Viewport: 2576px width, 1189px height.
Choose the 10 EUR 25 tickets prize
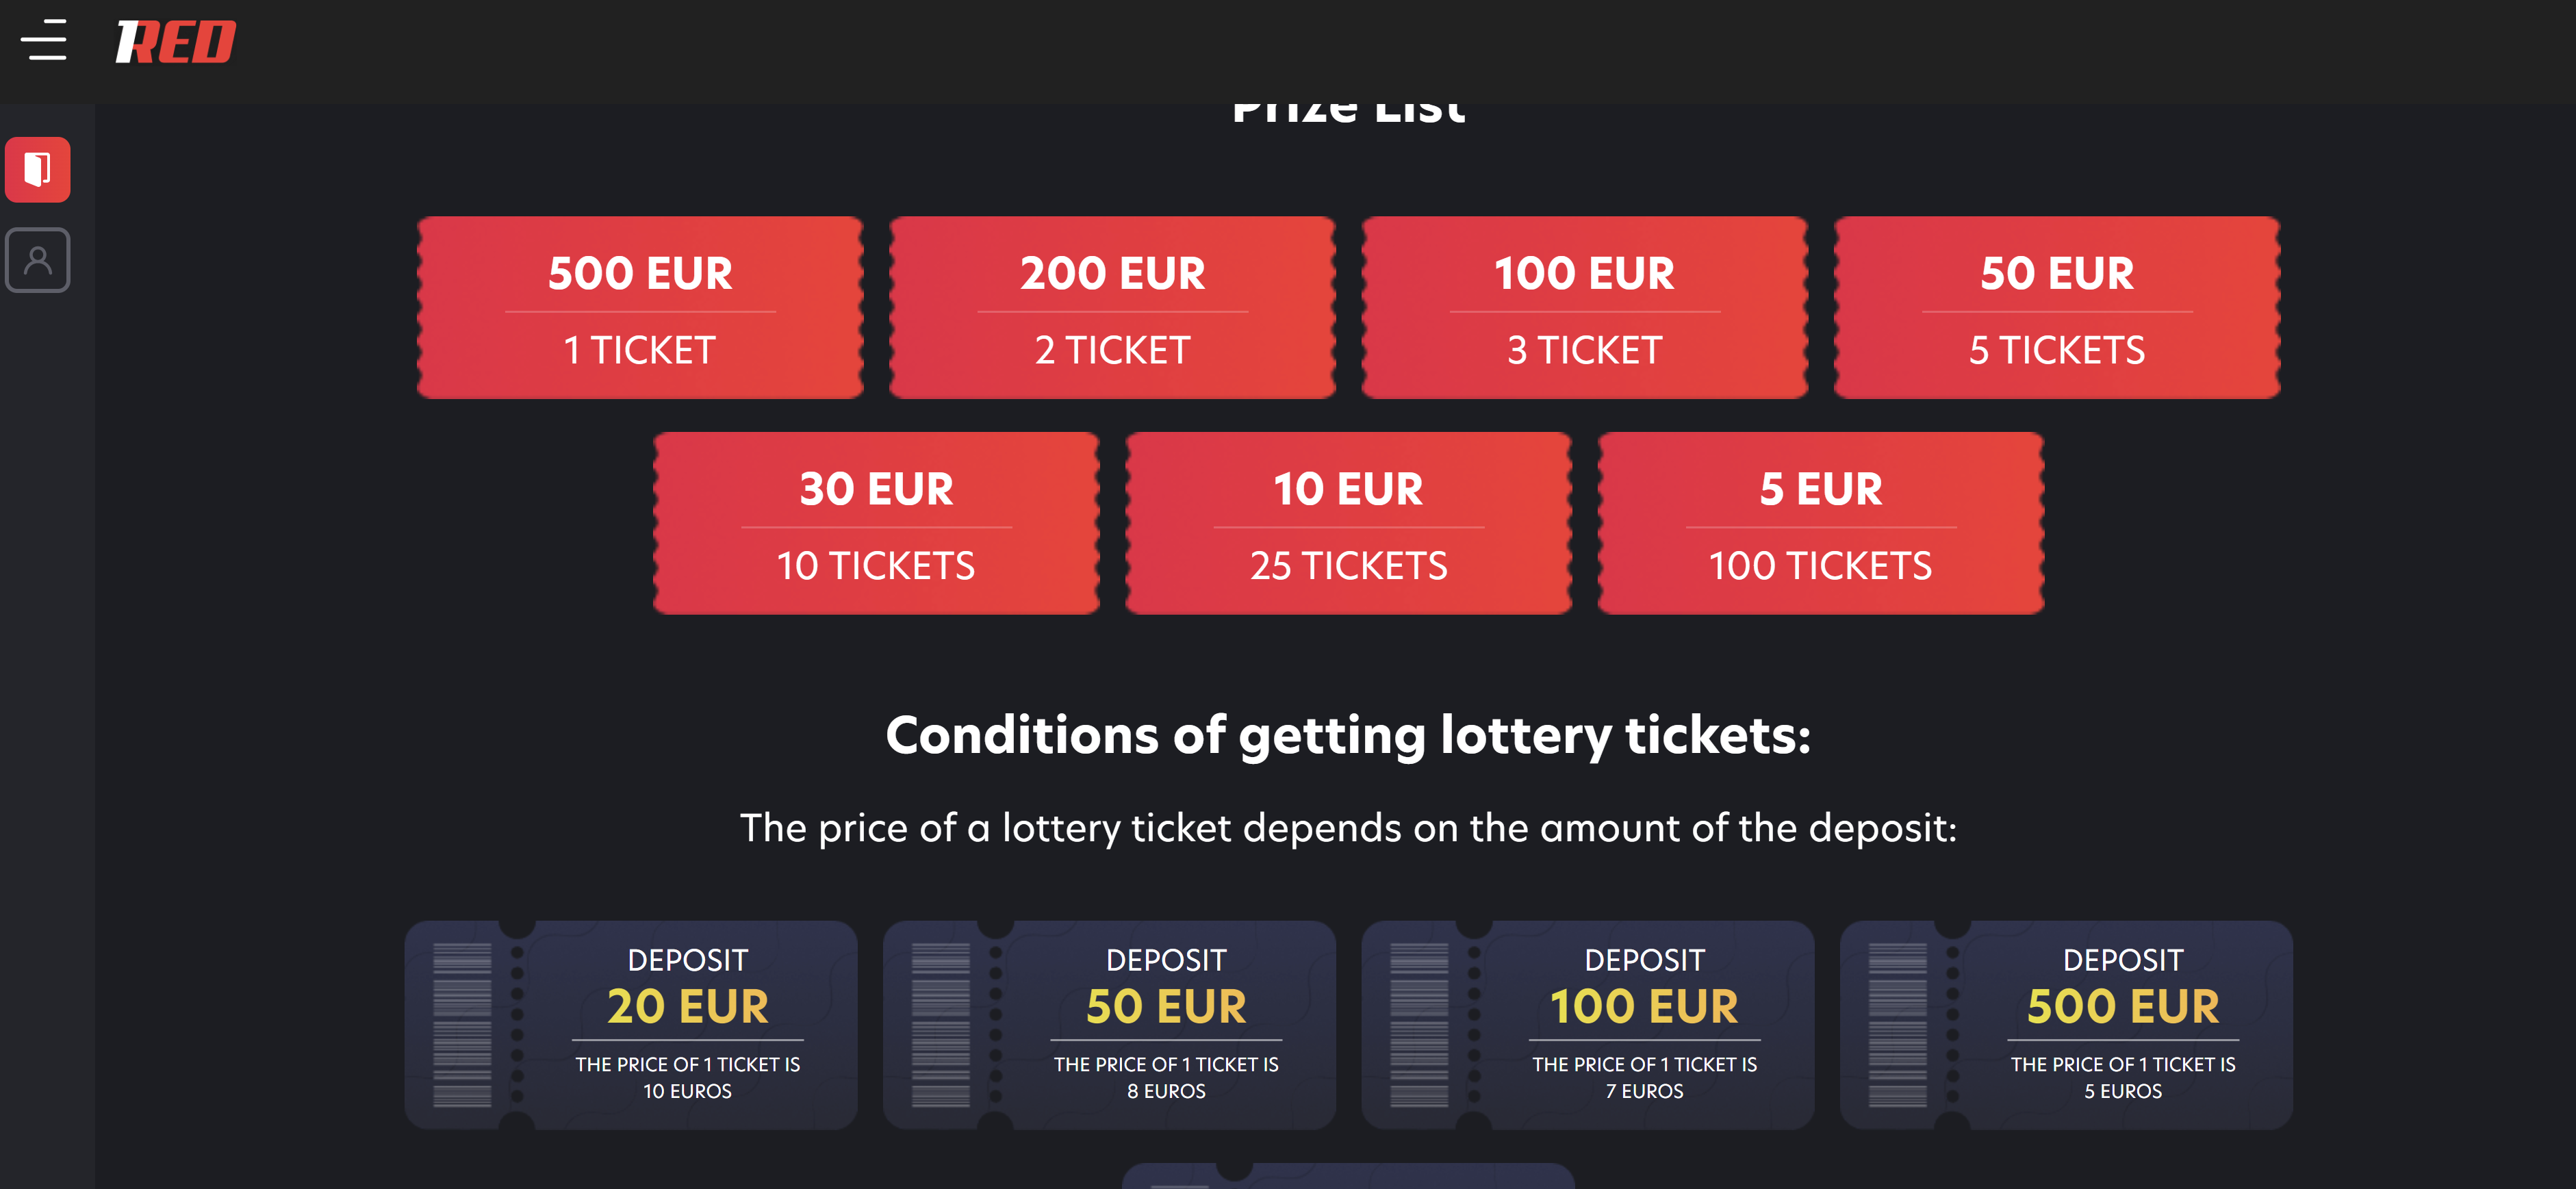point(1348,523)
